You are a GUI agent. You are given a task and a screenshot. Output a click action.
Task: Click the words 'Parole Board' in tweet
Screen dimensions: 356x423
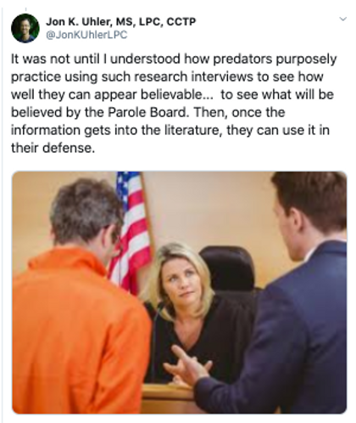(x=147, y=112)
